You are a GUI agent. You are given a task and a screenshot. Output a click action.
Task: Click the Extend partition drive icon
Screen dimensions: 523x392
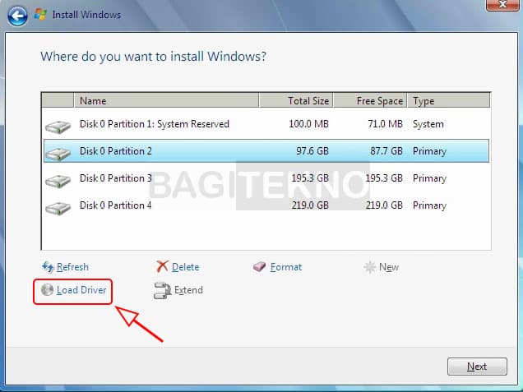(163, 290)
